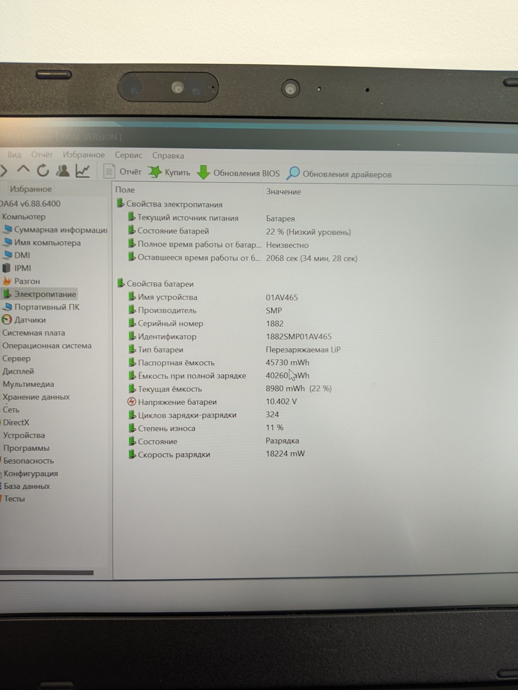The width and height of the screenshot is (518, 690).
Task: Expand the DirectX tree node
Action: [16, 422]
